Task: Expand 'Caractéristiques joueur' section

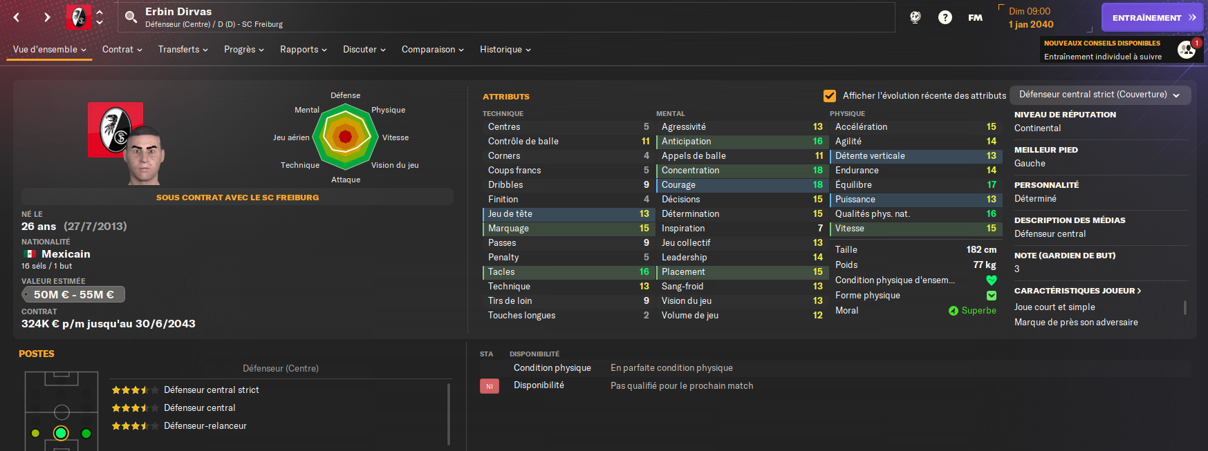Action: [1077, 291]
